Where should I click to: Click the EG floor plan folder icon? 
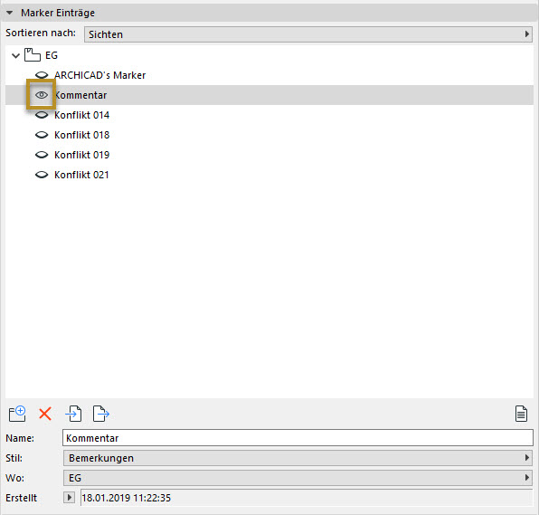pos(33,55)
